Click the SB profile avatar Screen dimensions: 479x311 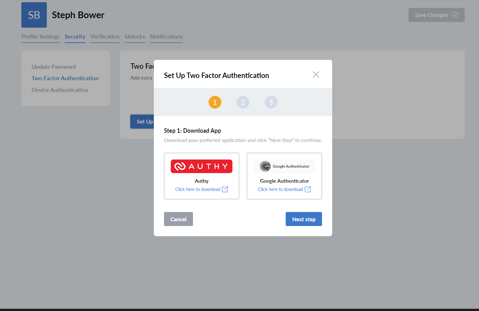34,15
